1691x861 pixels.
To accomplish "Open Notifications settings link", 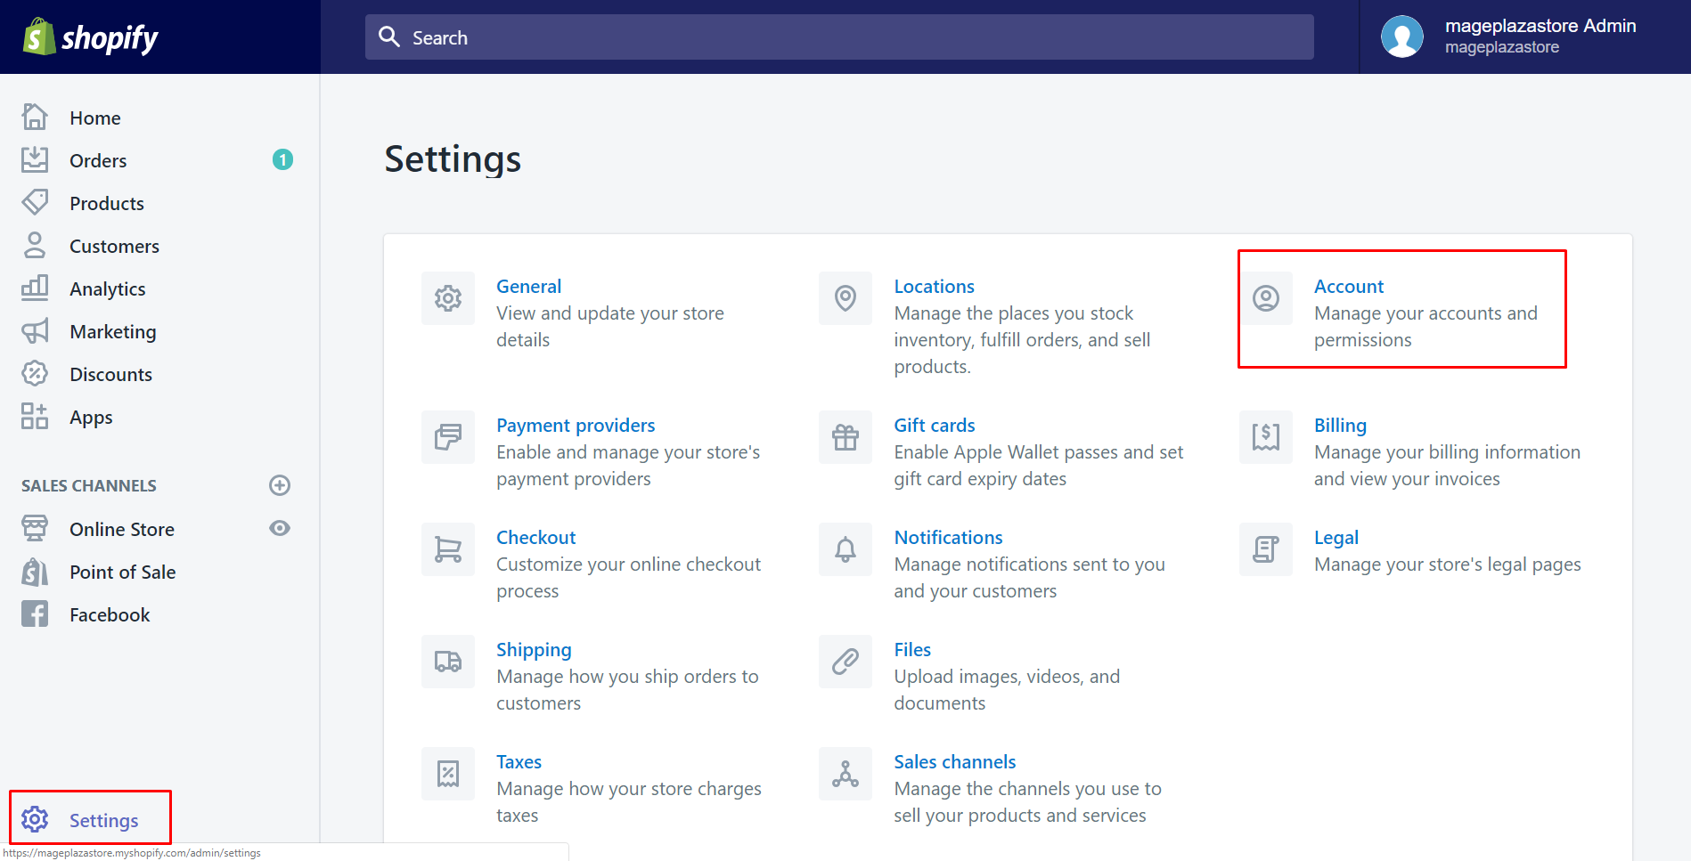I will (x=948, y=537).
